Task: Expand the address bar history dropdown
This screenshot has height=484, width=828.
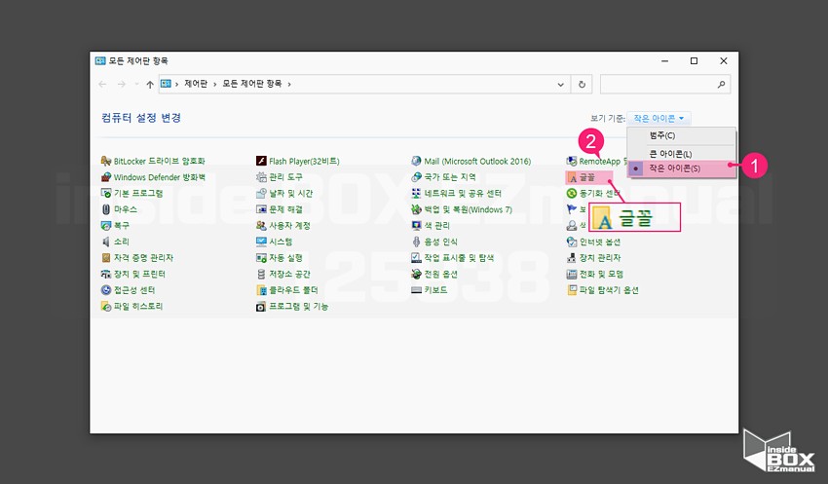Action: [561, 85]
